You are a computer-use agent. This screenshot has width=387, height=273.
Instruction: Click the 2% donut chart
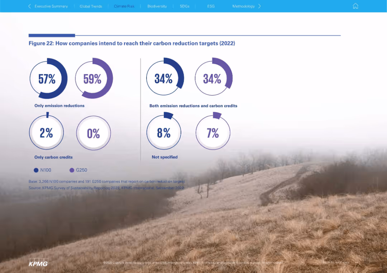click(46, 131)
